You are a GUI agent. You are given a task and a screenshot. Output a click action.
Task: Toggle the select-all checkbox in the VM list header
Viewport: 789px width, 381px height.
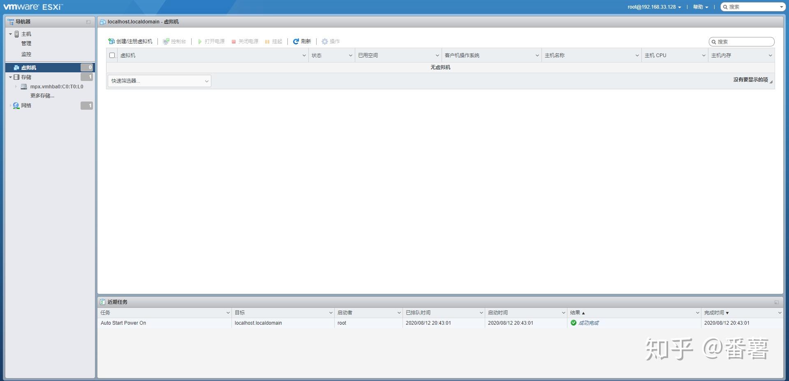(111, 55)
